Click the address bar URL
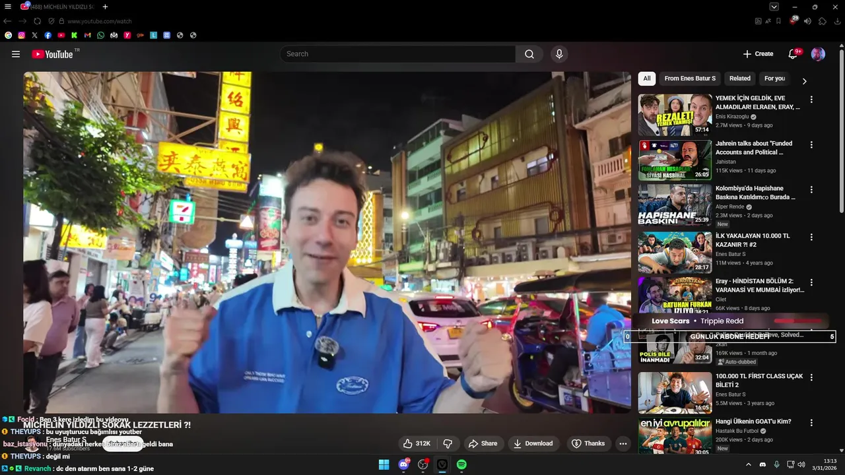The width and height of the screenshot is (845, 475). pos(100,21)
